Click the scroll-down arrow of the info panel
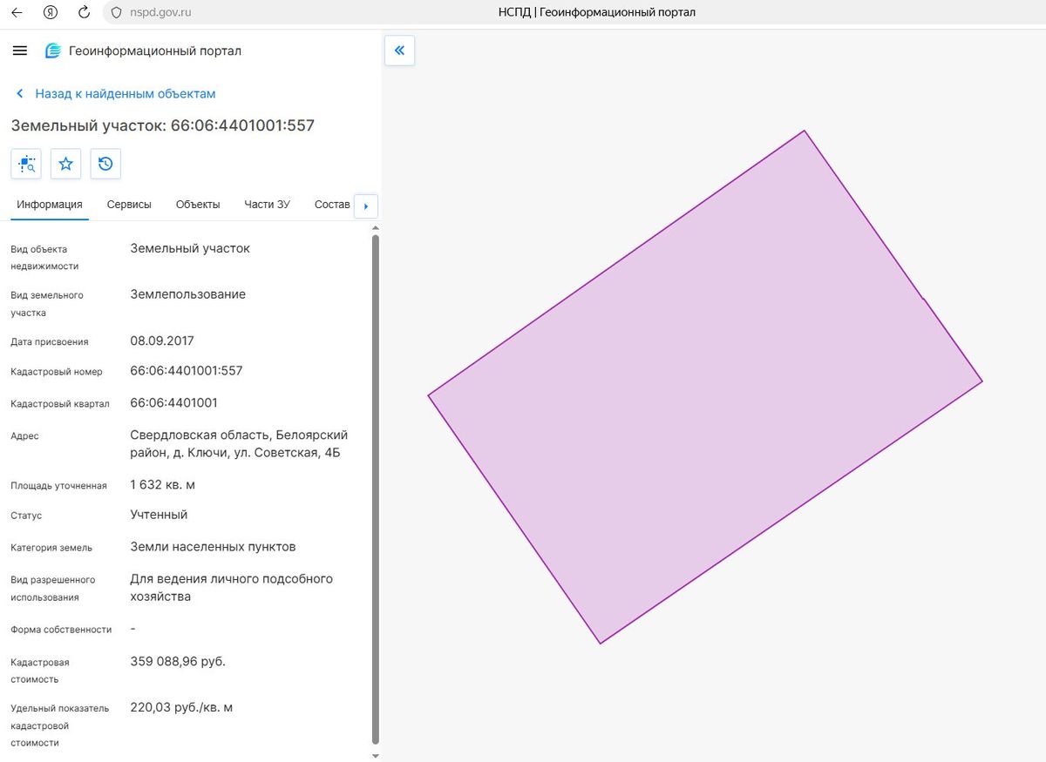 376,756
